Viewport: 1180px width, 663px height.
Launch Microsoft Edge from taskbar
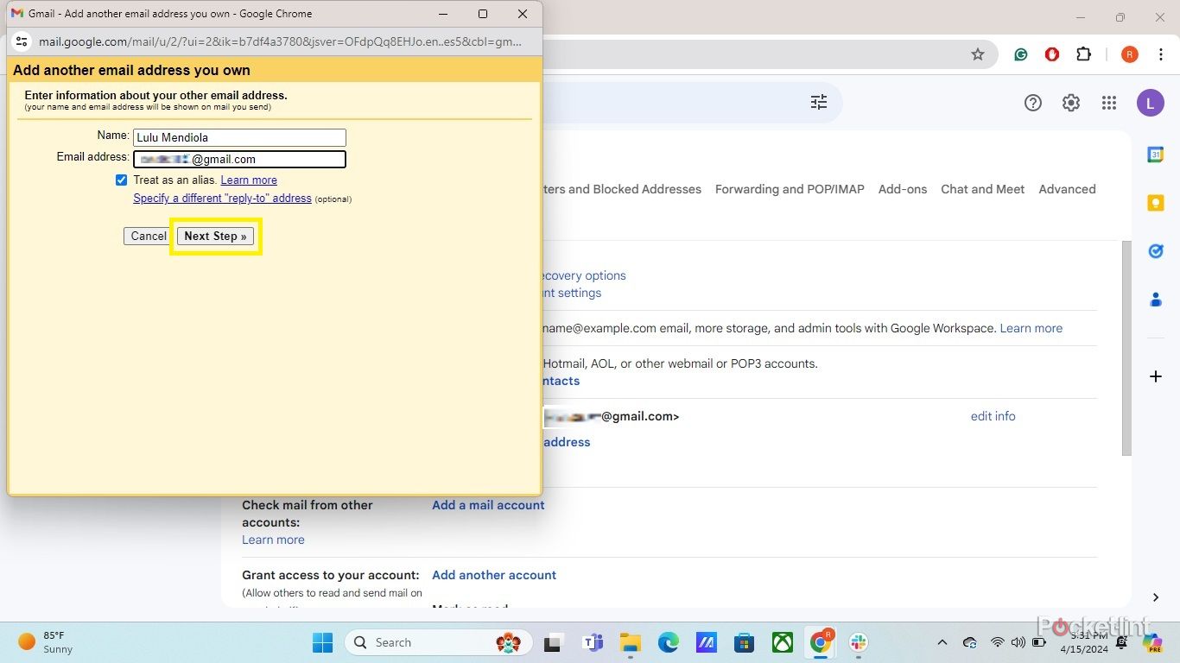coord(669,642)
